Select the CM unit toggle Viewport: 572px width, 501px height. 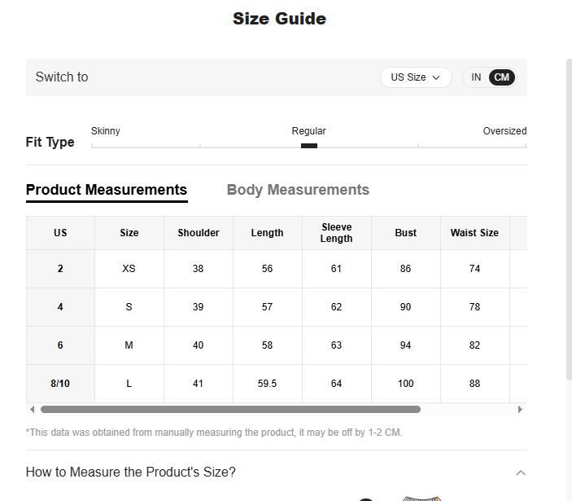coord(502,77)
